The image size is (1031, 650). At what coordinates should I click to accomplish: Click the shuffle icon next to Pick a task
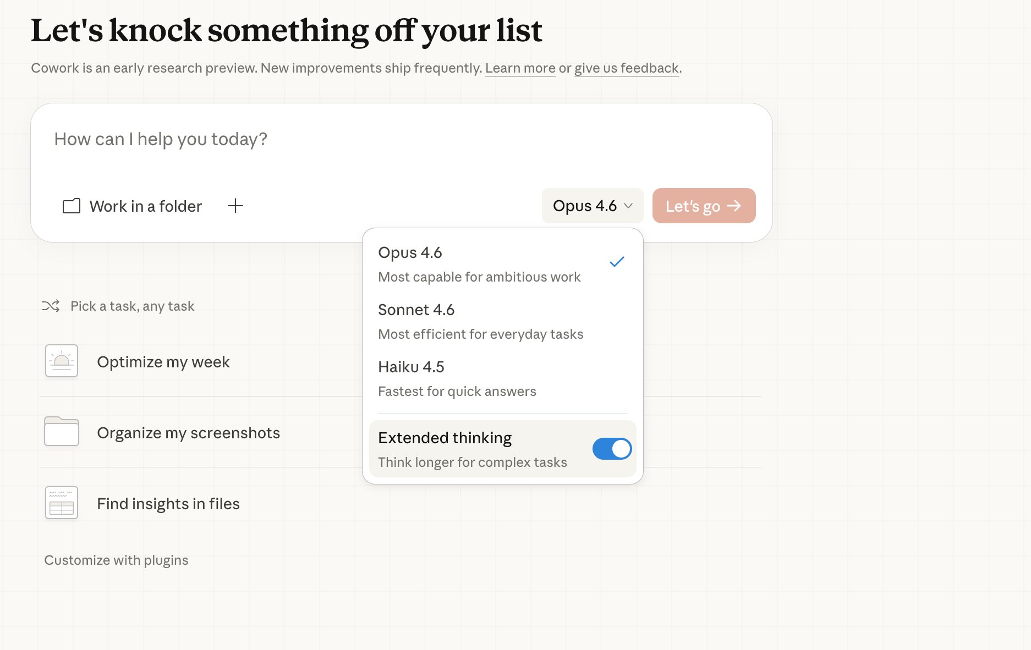pyautogui.click(x=51, y=306)
